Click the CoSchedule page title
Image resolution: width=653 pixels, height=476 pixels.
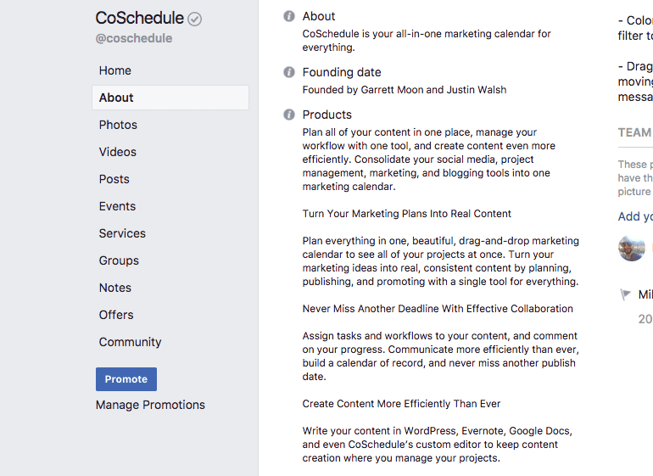139,18
